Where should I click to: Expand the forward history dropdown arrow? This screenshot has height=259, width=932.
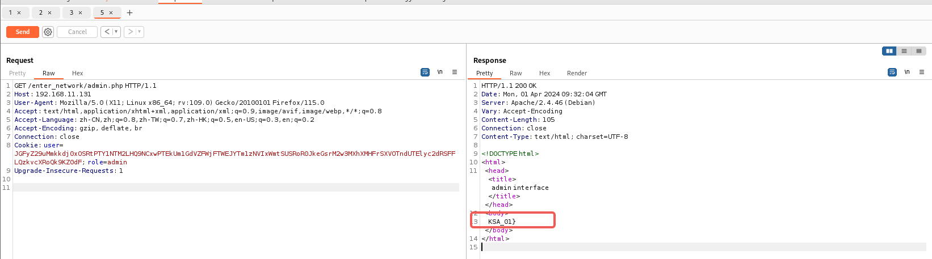(139, 32)
